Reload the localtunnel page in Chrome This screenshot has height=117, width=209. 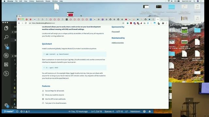pos(26,23)
